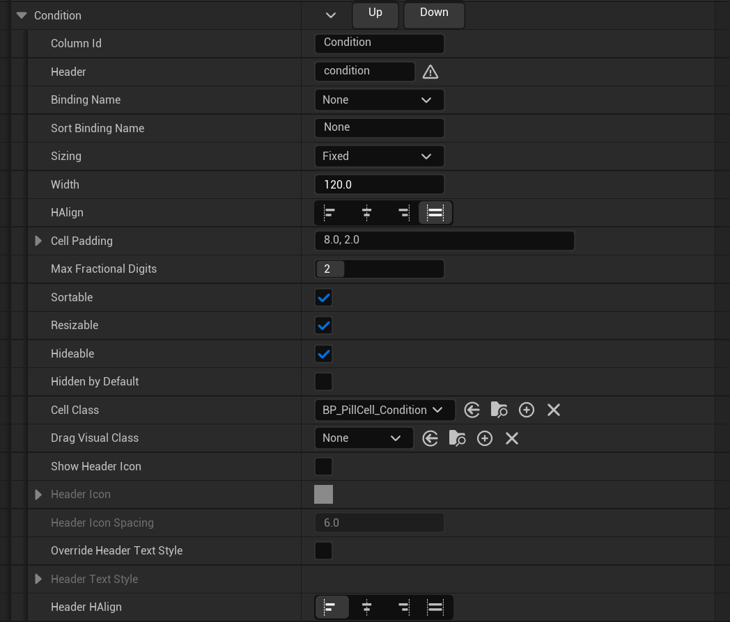Click the Column Id label

click(76, 43)
